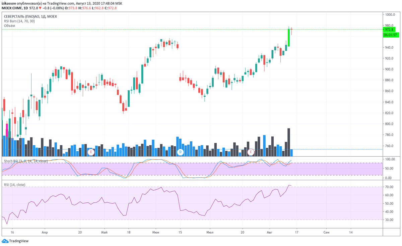
Task: Select the Объём volume indicator label
Action: pyautogui.click(x=9, y=26)
